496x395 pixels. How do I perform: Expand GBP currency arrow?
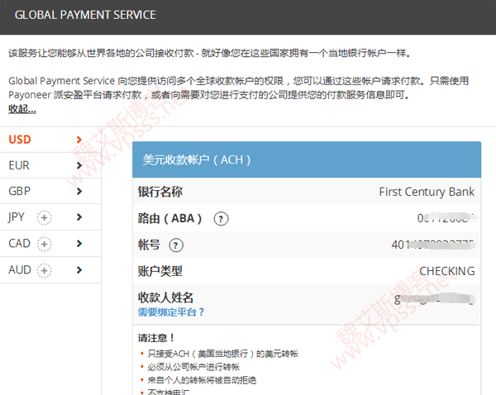(x=79, y=192)
